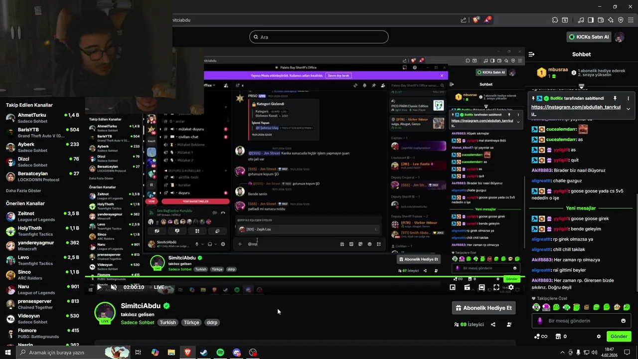Open chat settings gear
This screenshot has height=359, width=638.
[599, 337]
